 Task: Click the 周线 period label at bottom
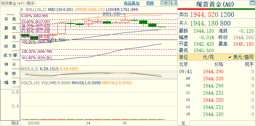point(15,123)
